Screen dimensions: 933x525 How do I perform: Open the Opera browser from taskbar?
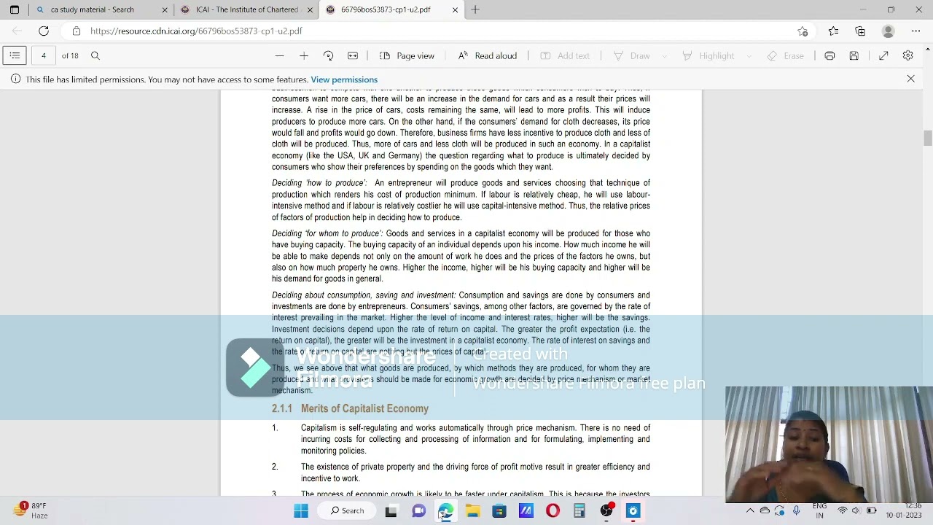553,510
